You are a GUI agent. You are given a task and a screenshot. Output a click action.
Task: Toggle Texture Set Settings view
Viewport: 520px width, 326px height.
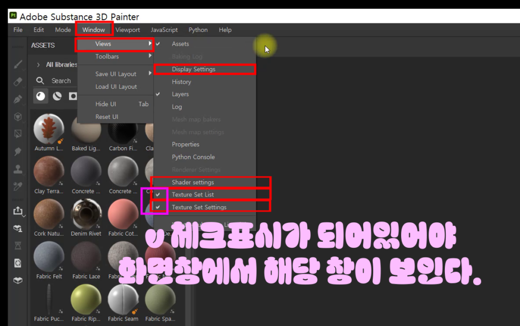point(205,207)
